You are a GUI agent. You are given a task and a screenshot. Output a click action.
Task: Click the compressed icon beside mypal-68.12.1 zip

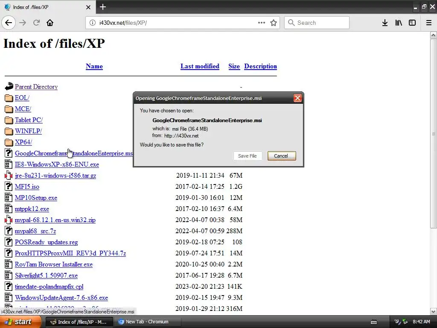[x=9, y=220]
